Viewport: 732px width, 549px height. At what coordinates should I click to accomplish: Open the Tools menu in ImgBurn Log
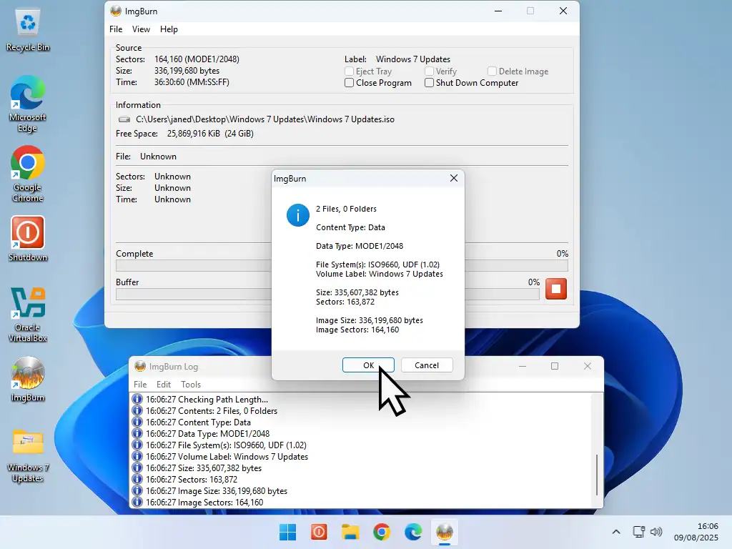[191, 385]
